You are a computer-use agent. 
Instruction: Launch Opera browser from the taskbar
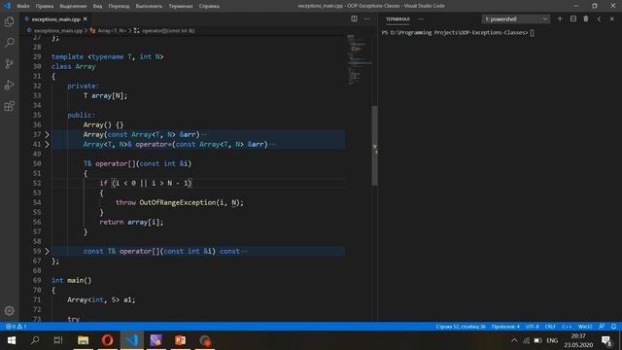(x=107, y=340)
